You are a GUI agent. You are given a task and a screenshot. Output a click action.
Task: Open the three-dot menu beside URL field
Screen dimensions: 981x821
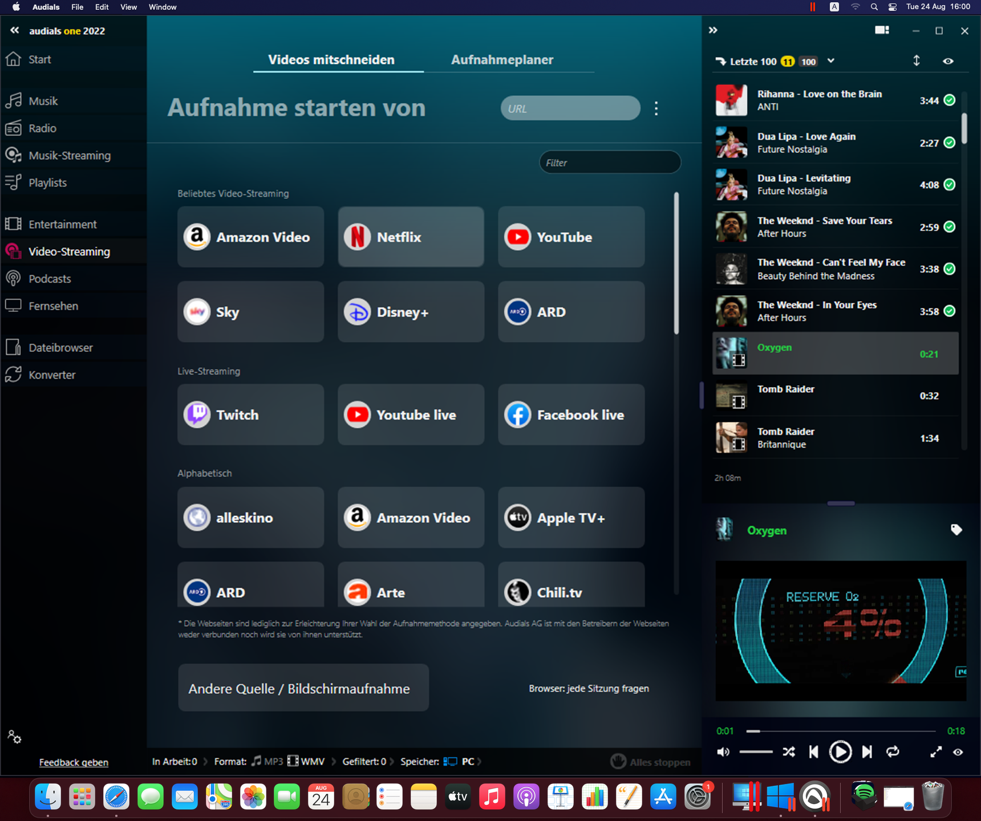point(656,108)
